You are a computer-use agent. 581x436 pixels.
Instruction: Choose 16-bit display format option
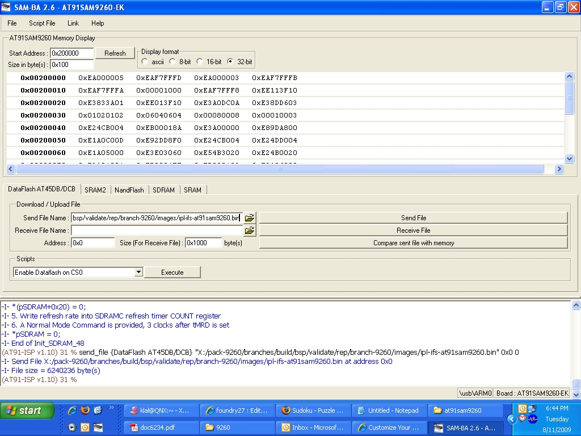(200, 61)
